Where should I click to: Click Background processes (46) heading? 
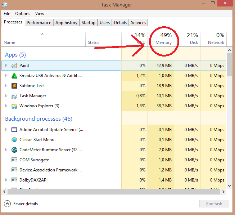pyautogui.click(x=39, y=119)
